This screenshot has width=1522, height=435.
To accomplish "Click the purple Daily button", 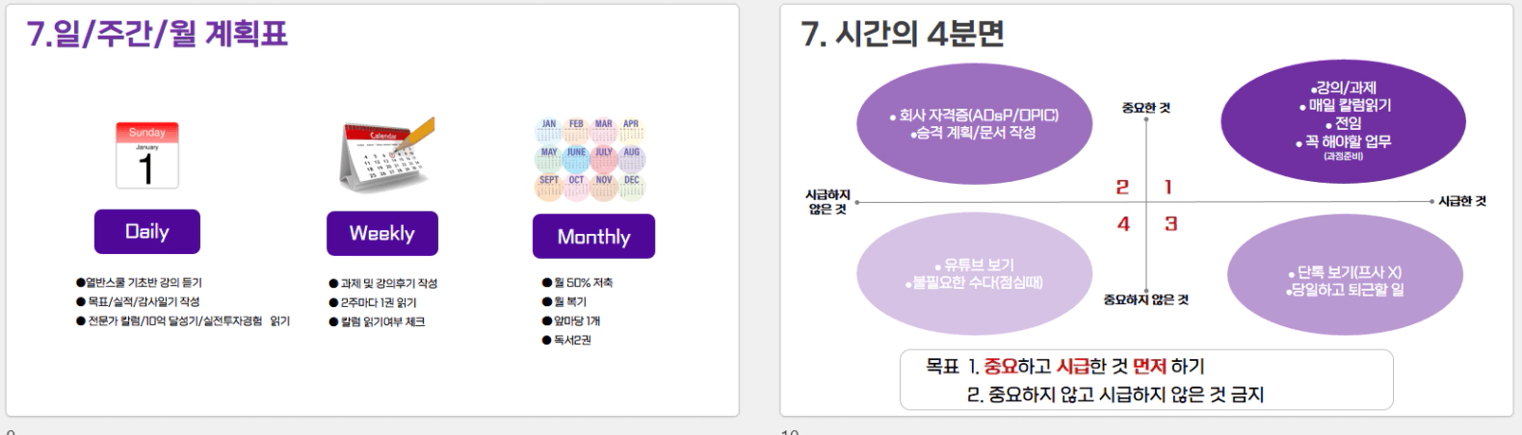I will 147,232.
